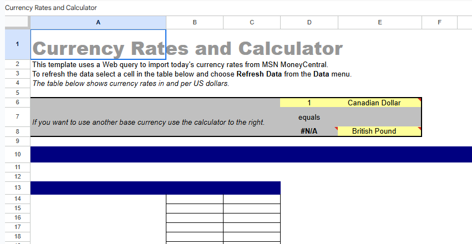
Task: Select the #N/A result cell
Action: point(309,131)
